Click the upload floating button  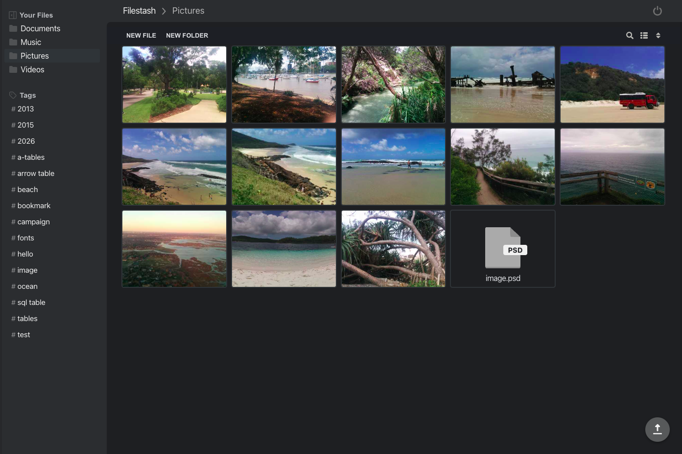click(x=657, y=429)
